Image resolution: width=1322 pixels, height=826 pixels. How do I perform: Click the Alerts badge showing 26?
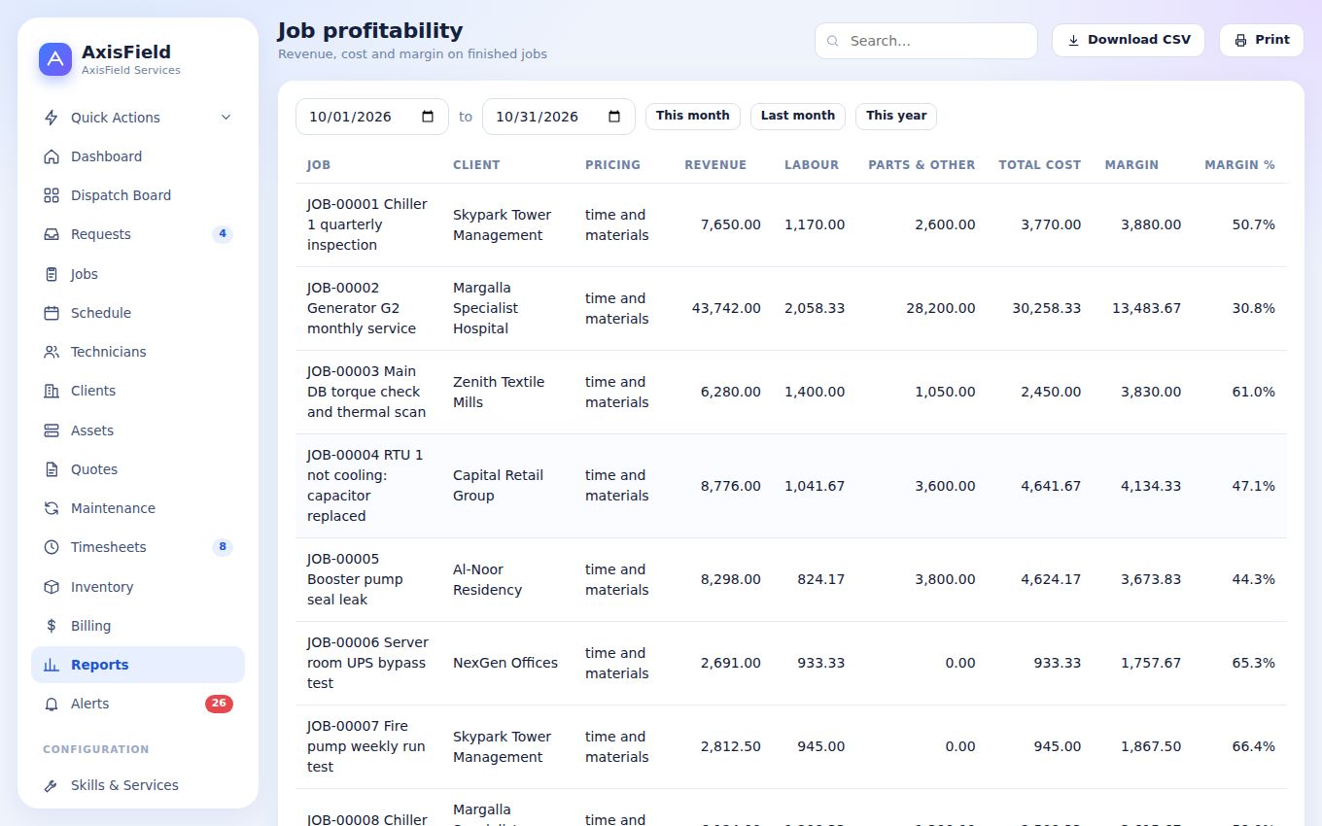[219, 704]
